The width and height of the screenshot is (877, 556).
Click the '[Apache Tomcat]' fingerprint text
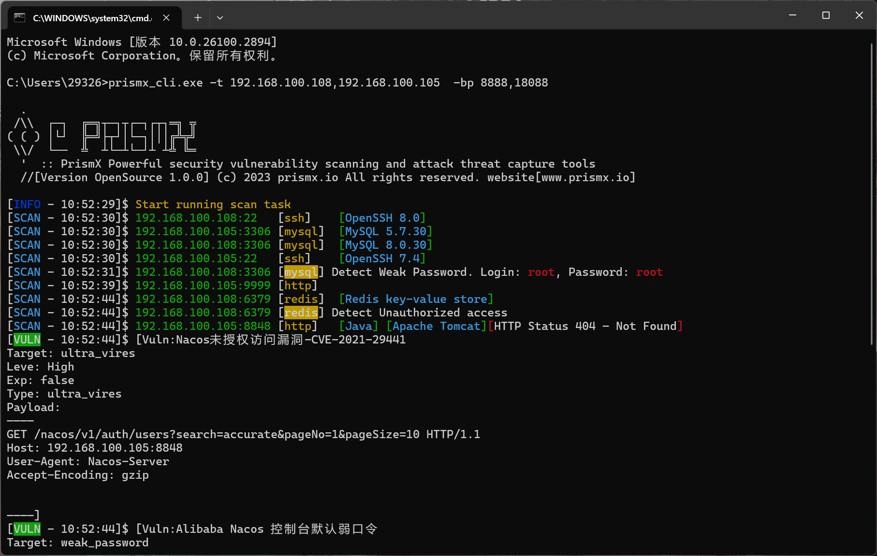point(437,327)
